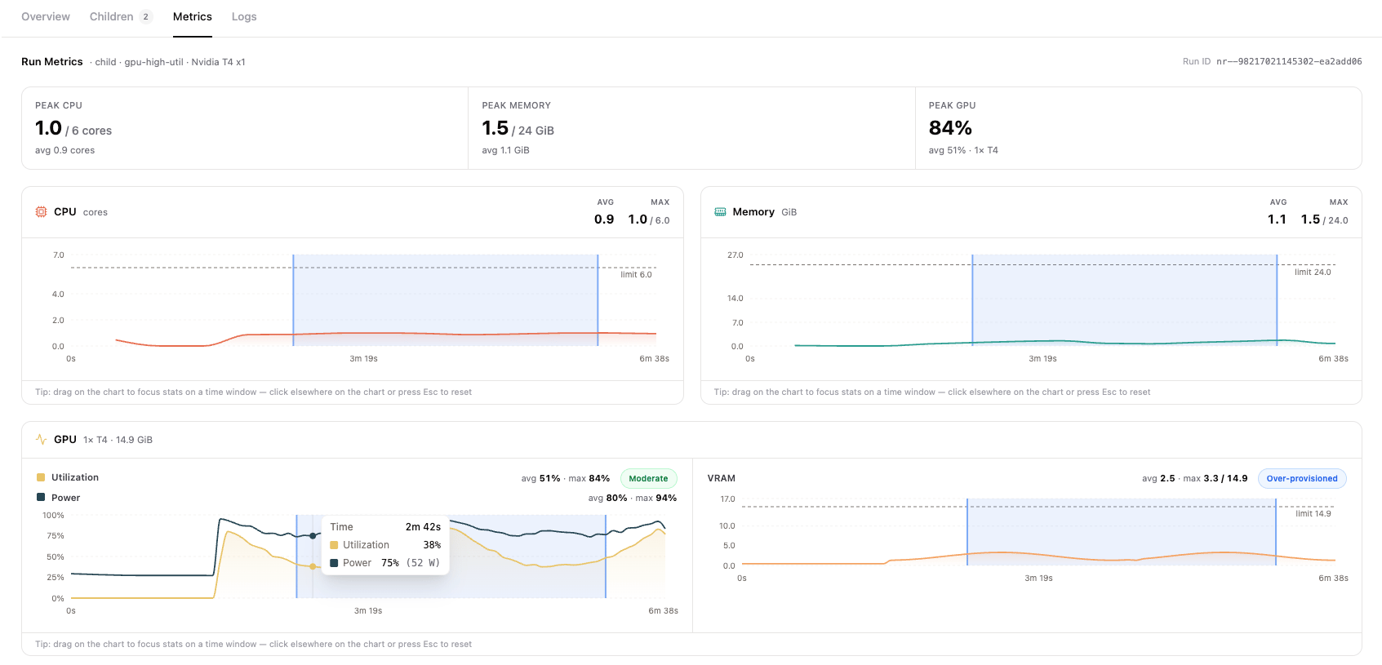
Task: Click the Run Metrics heading
Action: (x=52, y=61)
